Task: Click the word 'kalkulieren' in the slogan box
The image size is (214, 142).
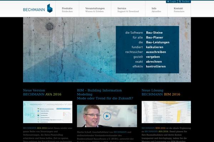Action: 155,47
